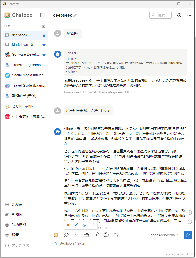Copy the message with the copy icon
This screenshot has height=258, width=196.
[85, 225]
